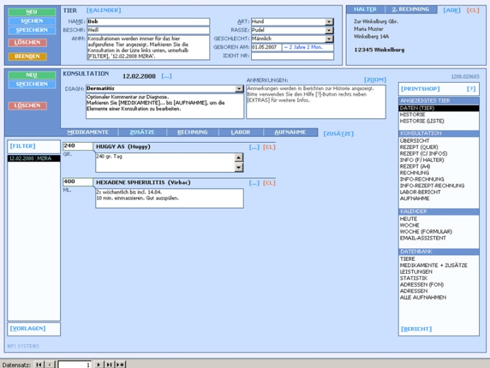
Task: Go to first record in navigation bar
Action: [40, 365]
